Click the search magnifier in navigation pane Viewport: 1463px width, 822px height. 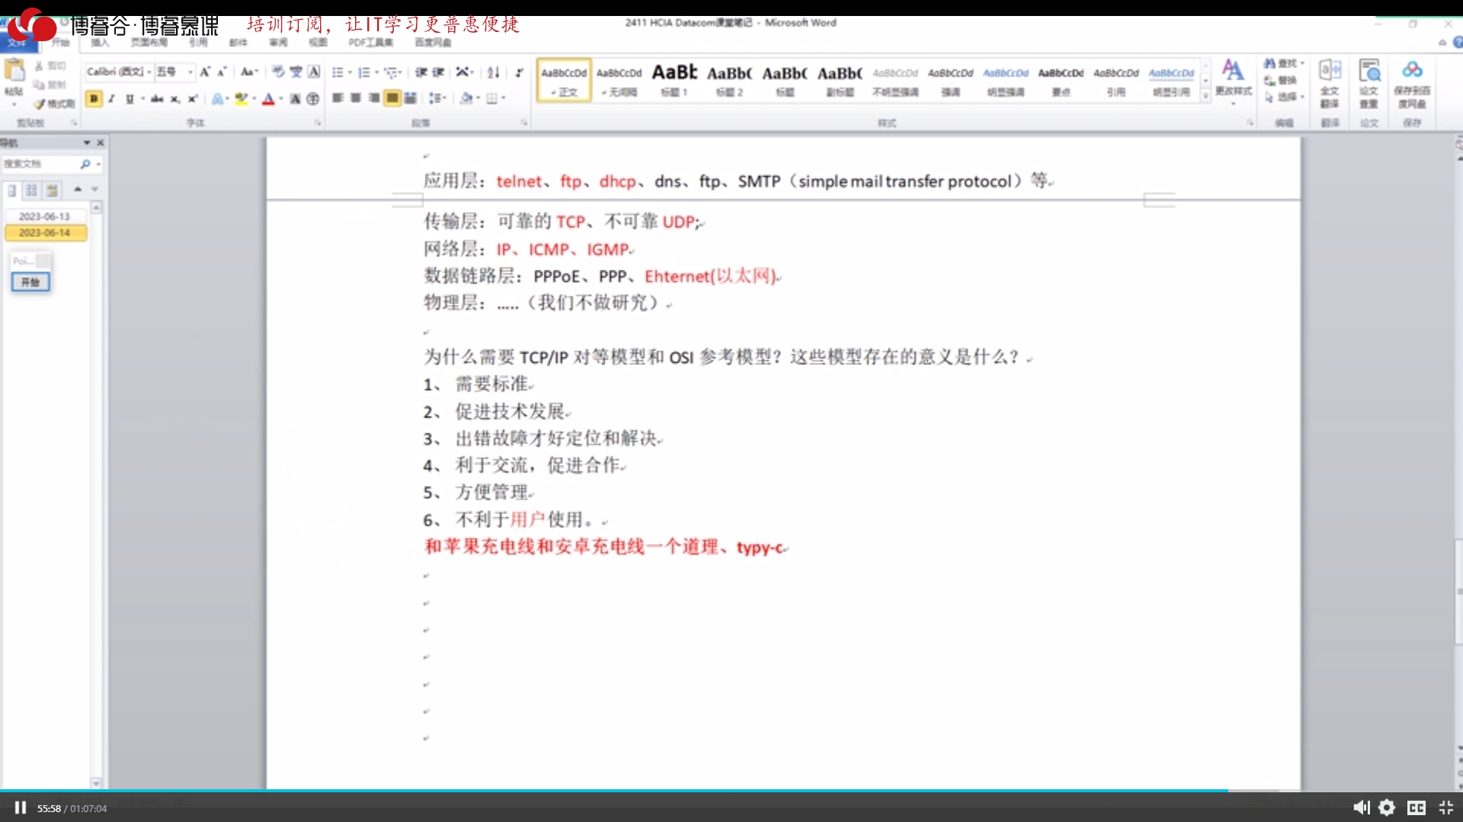(x=85, y=164)
